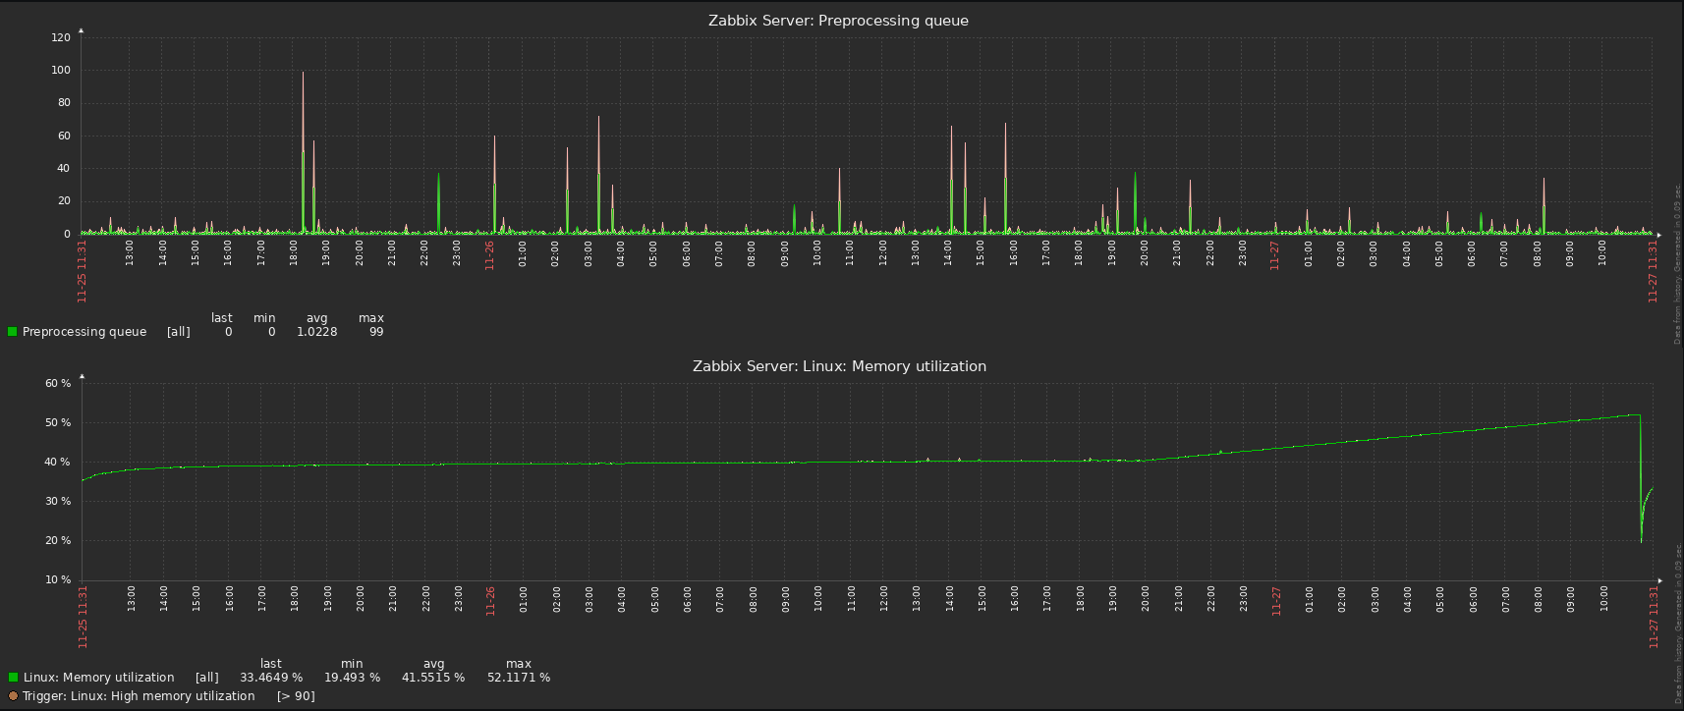Viewport: 1684px width, 711px height.
Task: Click '11-25 11:31' start label of Memory graph
Action: 83,617
